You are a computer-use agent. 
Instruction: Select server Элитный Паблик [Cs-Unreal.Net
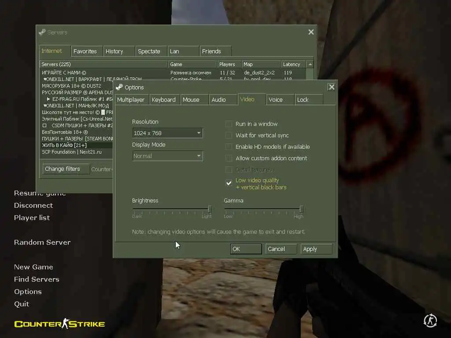click(x=77, y=119)
